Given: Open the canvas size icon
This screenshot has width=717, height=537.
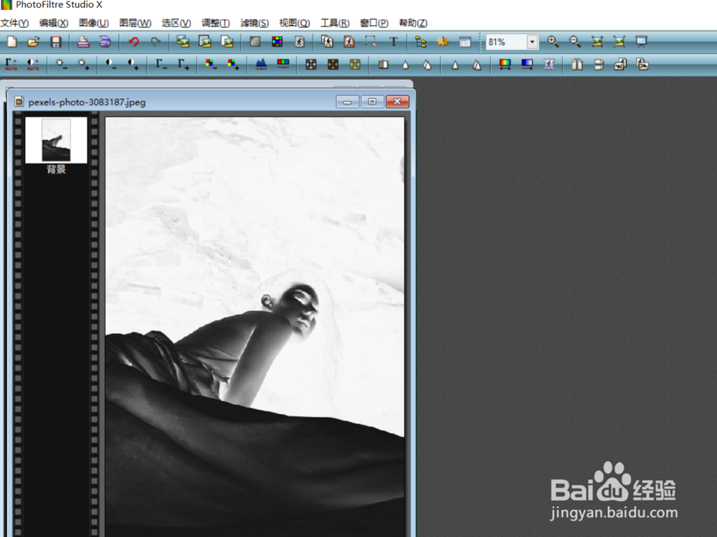Looking at the screenshot, I should [205, 42].
